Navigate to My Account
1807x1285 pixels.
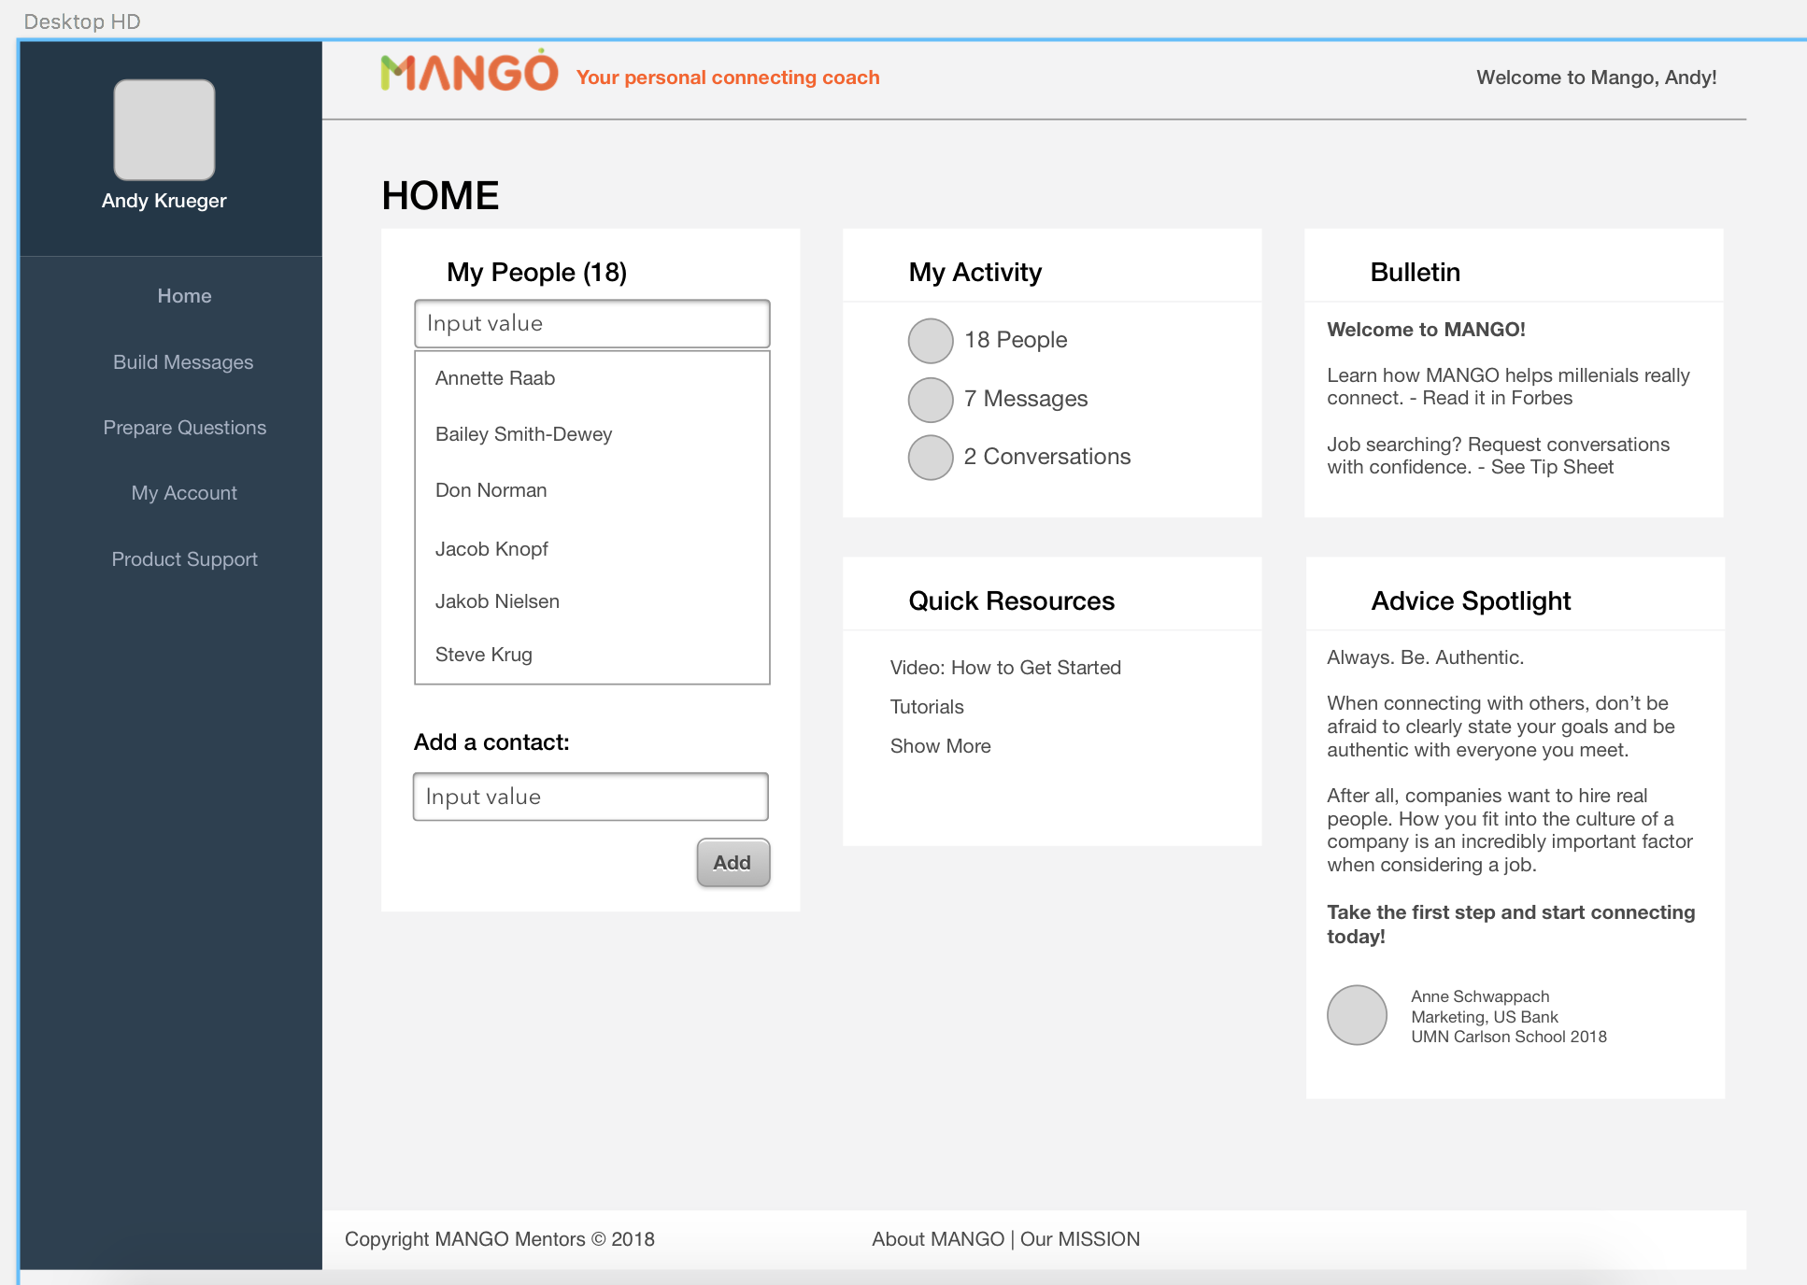184,493
